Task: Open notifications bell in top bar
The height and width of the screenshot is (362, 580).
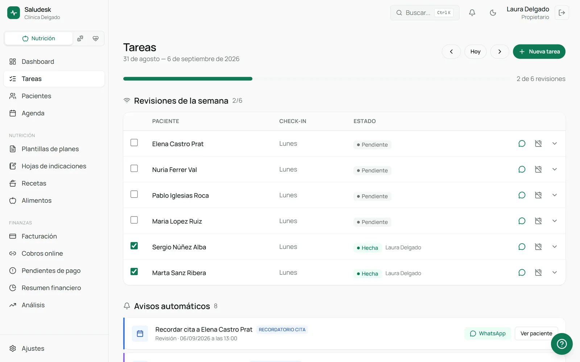Action: [472, 13]
